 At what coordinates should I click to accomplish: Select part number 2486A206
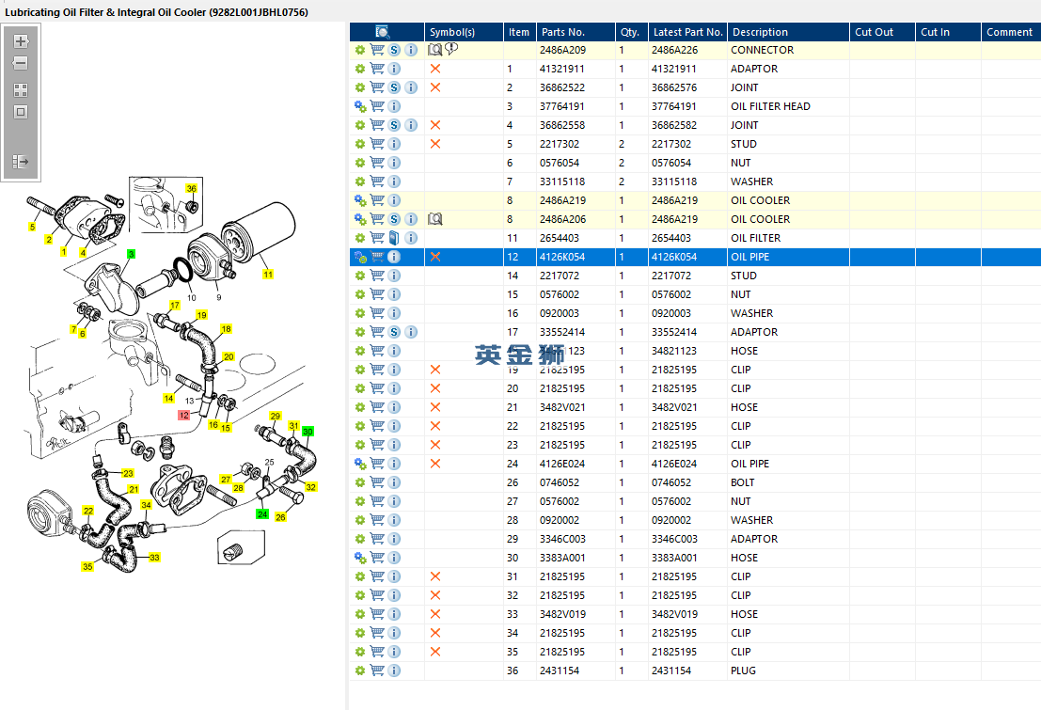tap(562, 219)
